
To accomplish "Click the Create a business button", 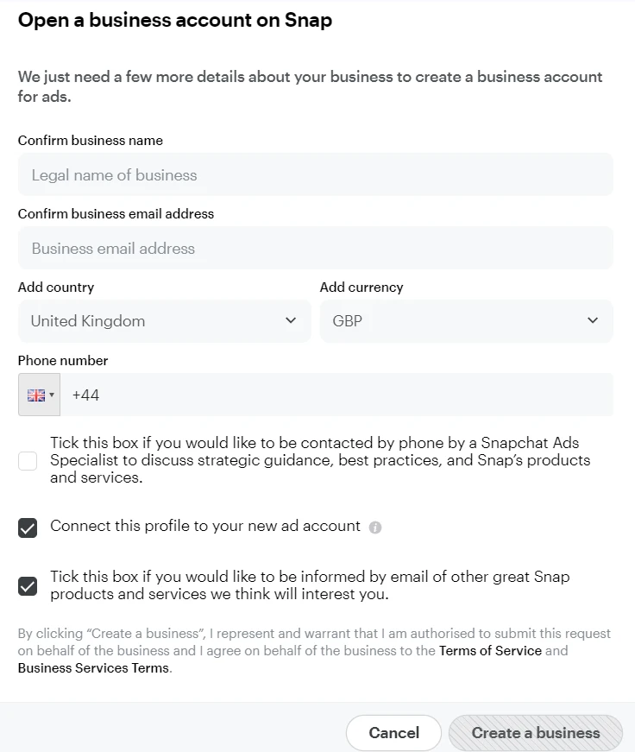I will coord(536,732).
